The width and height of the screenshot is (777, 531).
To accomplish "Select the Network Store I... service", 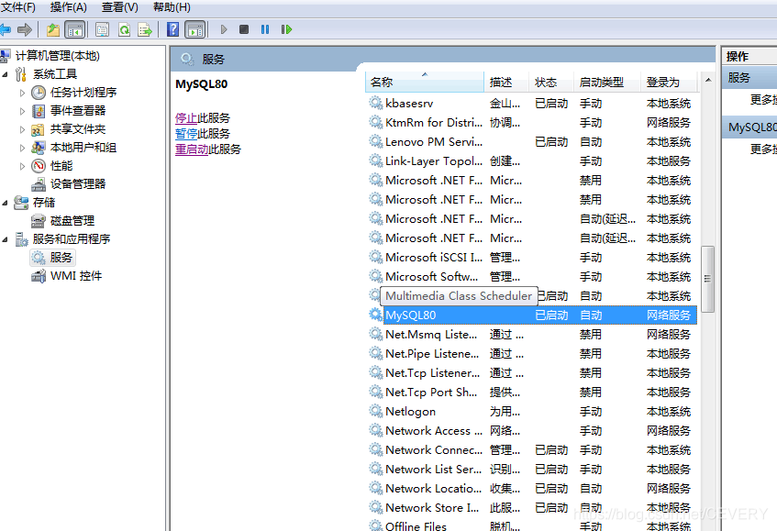I will click(x=533, y=508).
